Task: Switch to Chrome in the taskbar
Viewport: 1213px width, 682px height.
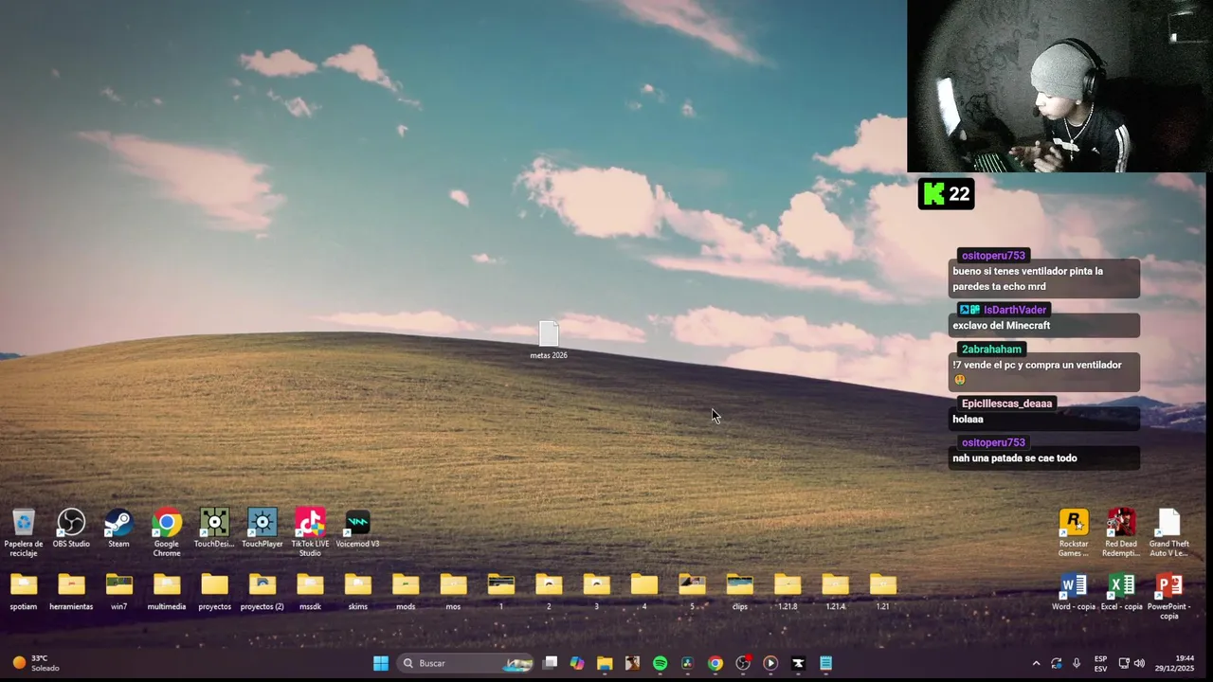Action: coord(715,663)
